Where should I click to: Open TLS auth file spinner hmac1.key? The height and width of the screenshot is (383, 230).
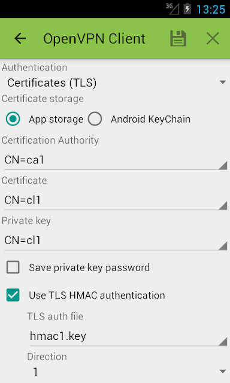point(128,336)
